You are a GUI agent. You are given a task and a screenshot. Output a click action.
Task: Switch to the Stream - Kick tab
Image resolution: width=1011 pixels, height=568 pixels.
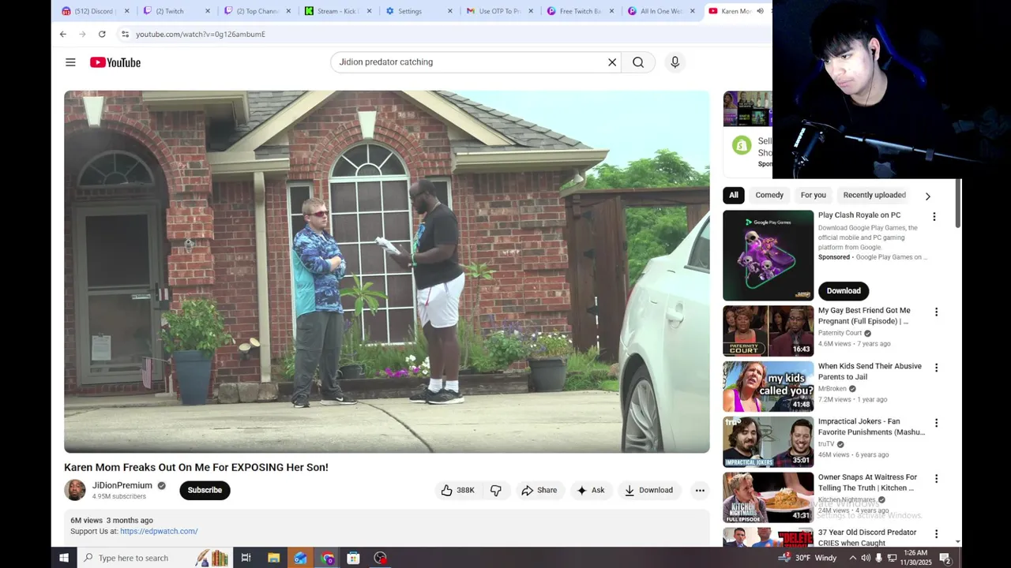click(336, 11)
